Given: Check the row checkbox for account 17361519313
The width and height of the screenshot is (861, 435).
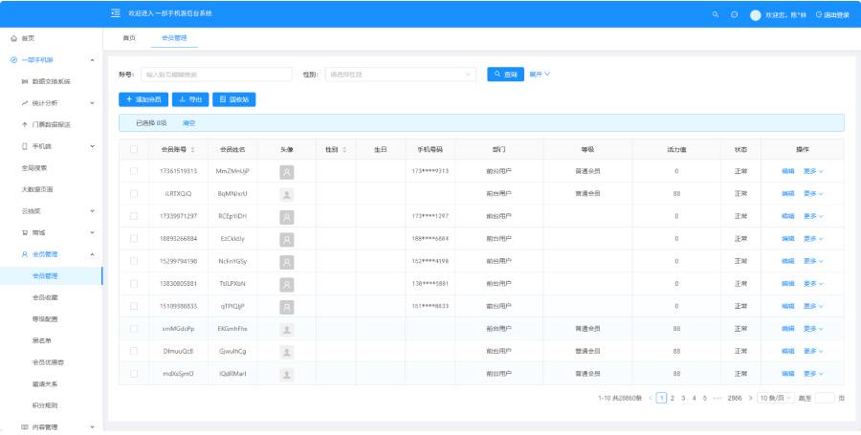Looking at the screenshot, I should 134,171.
